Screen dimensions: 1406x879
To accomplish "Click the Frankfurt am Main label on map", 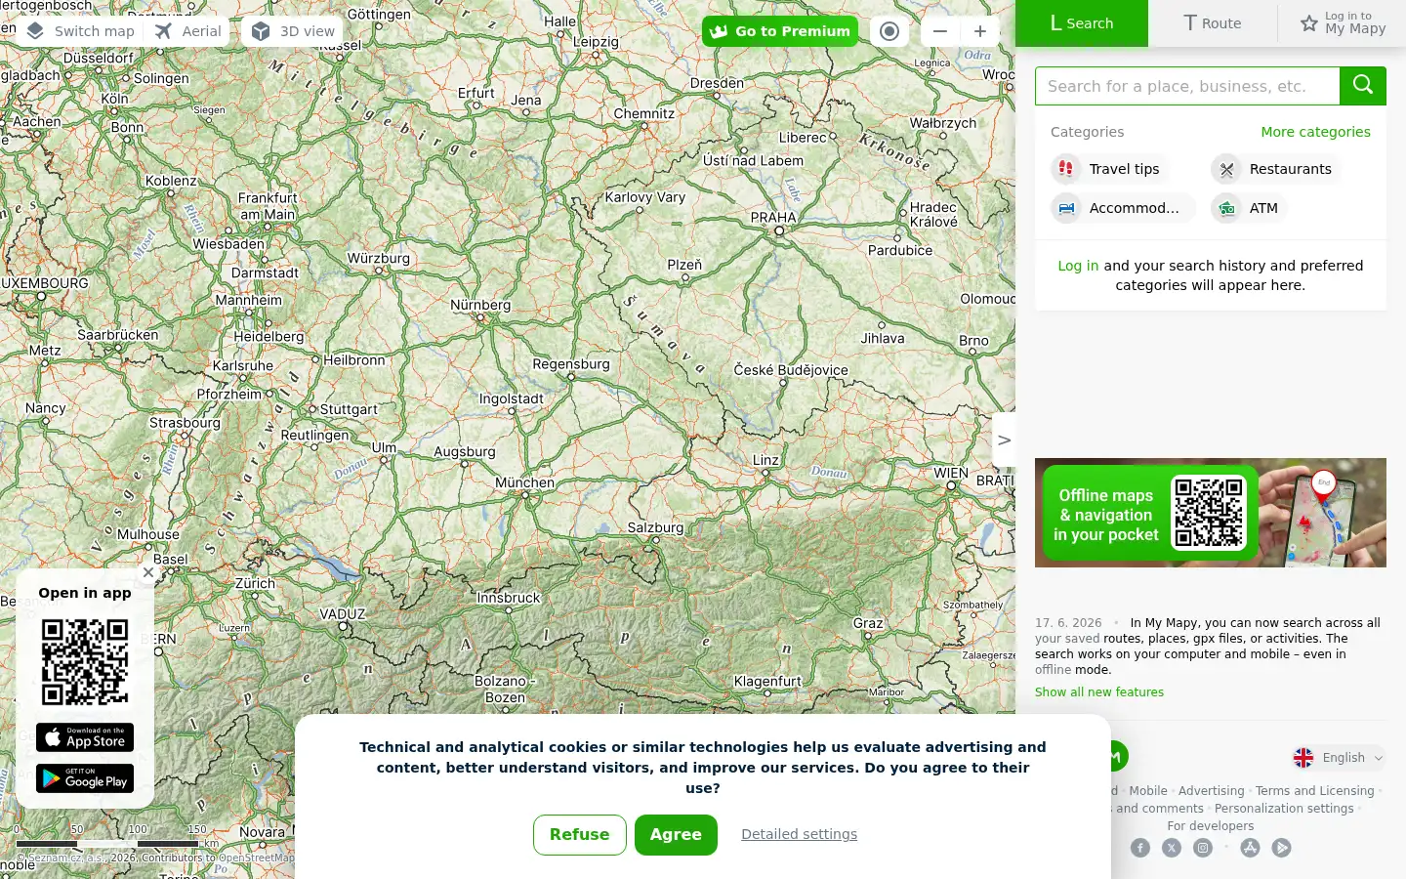I will [x=268, y=206].
